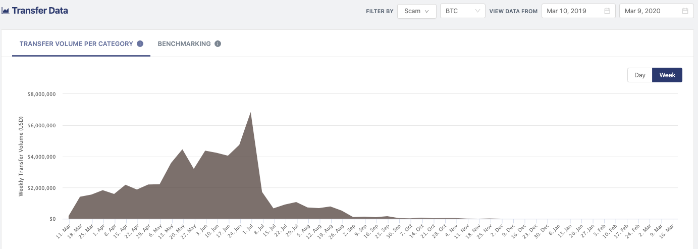Open the Transfer Volume Per Category tab
Image resolution: width=698 pixels, height=249 pixels.
pos(76,44)
